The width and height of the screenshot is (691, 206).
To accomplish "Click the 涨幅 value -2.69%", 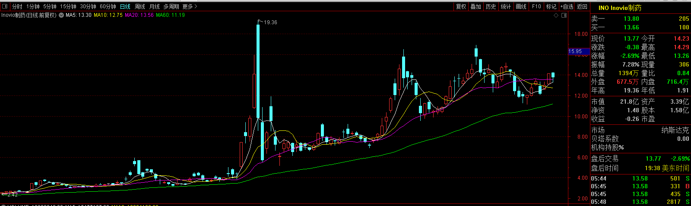I will click(630, 56).
